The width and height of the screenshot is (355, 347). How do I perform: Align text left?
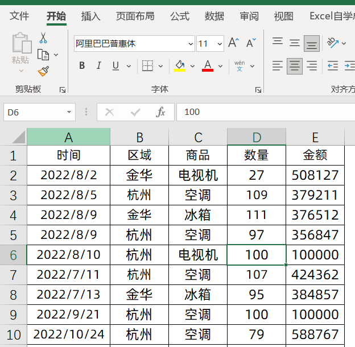pos(278,66)
